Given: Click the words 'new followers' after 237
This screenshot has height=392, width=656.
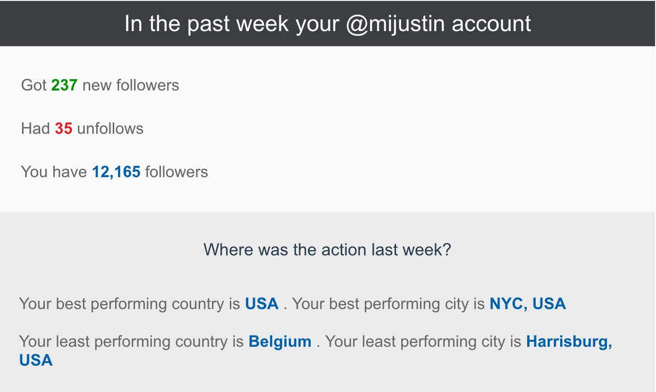Looking at the screenshot, I should [x=131, y=85].
